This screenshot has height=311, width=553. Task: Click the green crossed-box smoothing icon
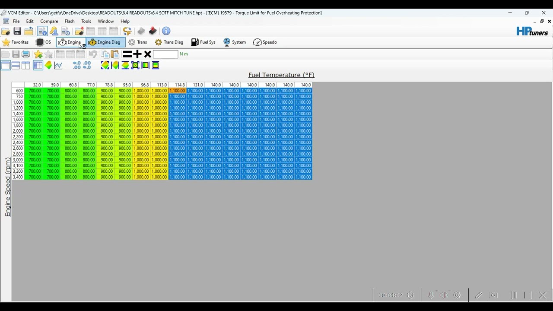point(135,65)
